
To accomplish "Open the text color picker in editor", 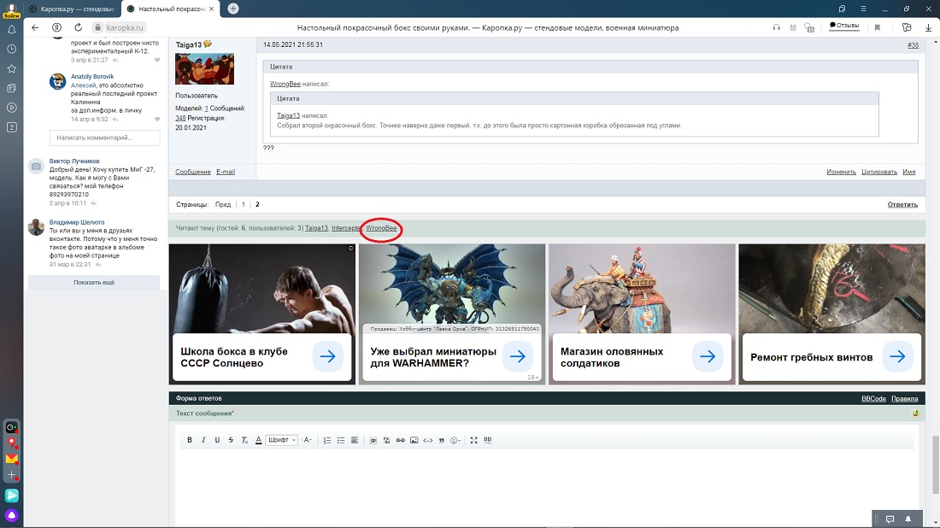I will pos(259,440).
